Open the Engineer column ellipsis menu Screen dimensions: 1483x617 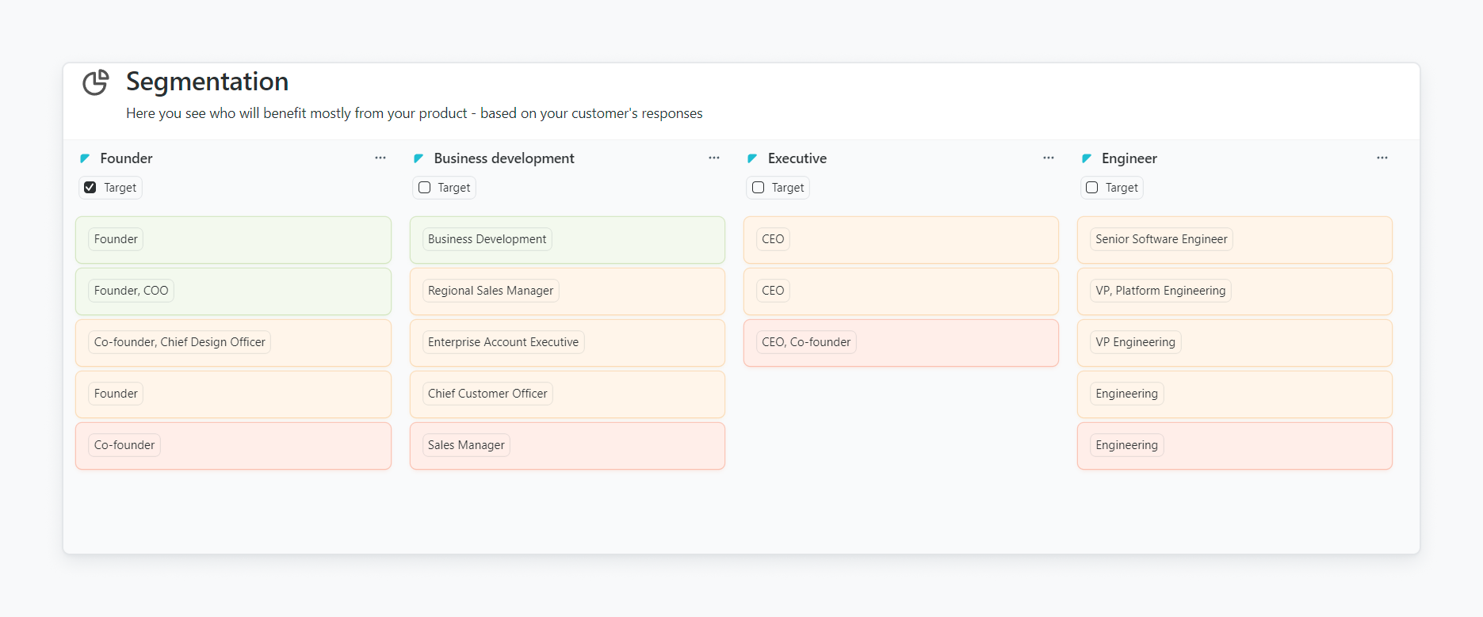pyautogui.click(x=1382, y=158)
